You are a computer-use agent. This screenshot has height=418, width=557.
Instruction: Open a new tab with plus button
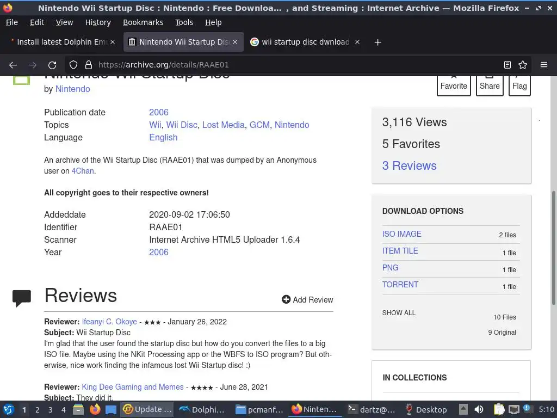point(377,42)
